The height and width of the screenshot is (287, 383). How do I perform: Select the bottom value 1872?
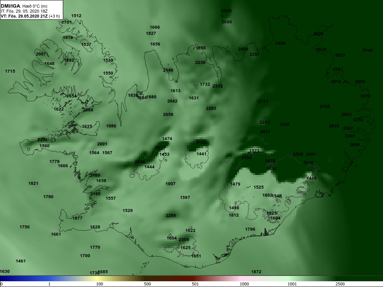point(256,272)
